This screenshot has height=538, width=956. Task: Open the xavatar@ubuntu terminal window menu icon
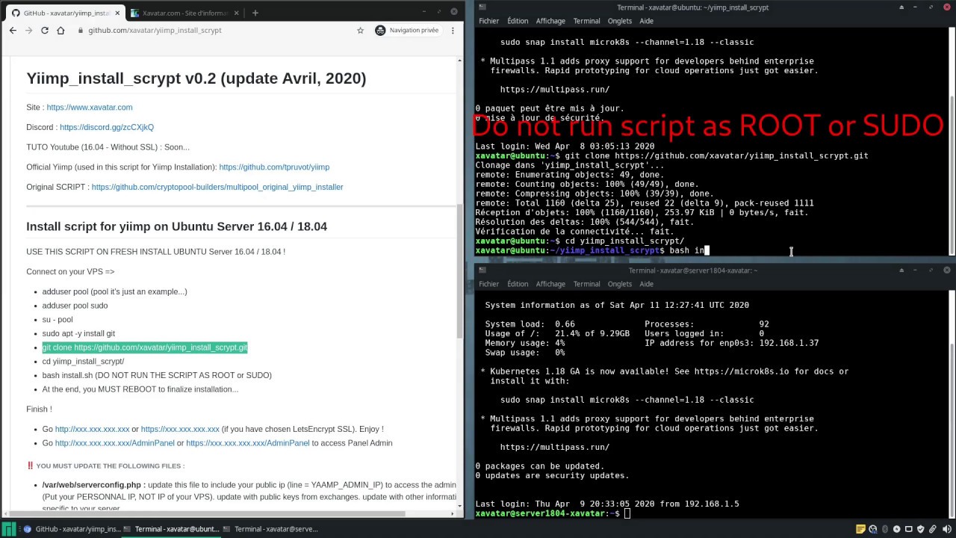tap(482, 7)
